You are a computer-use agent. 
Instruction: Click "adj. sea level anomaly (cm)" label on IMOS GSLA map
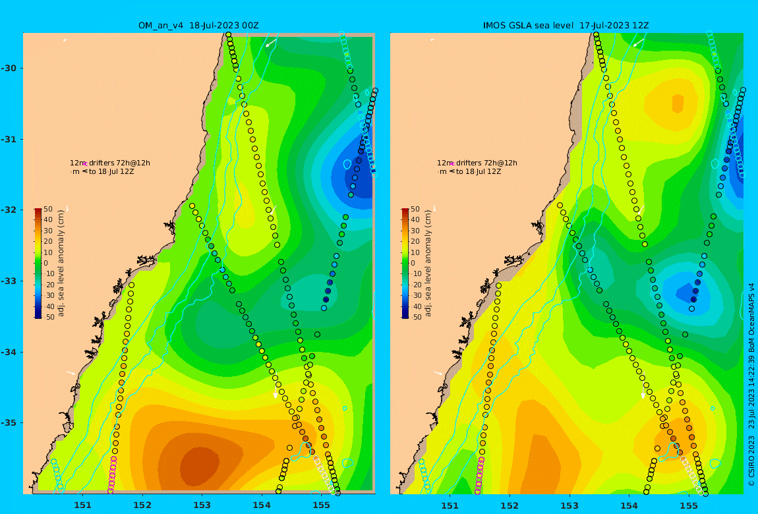428,264
